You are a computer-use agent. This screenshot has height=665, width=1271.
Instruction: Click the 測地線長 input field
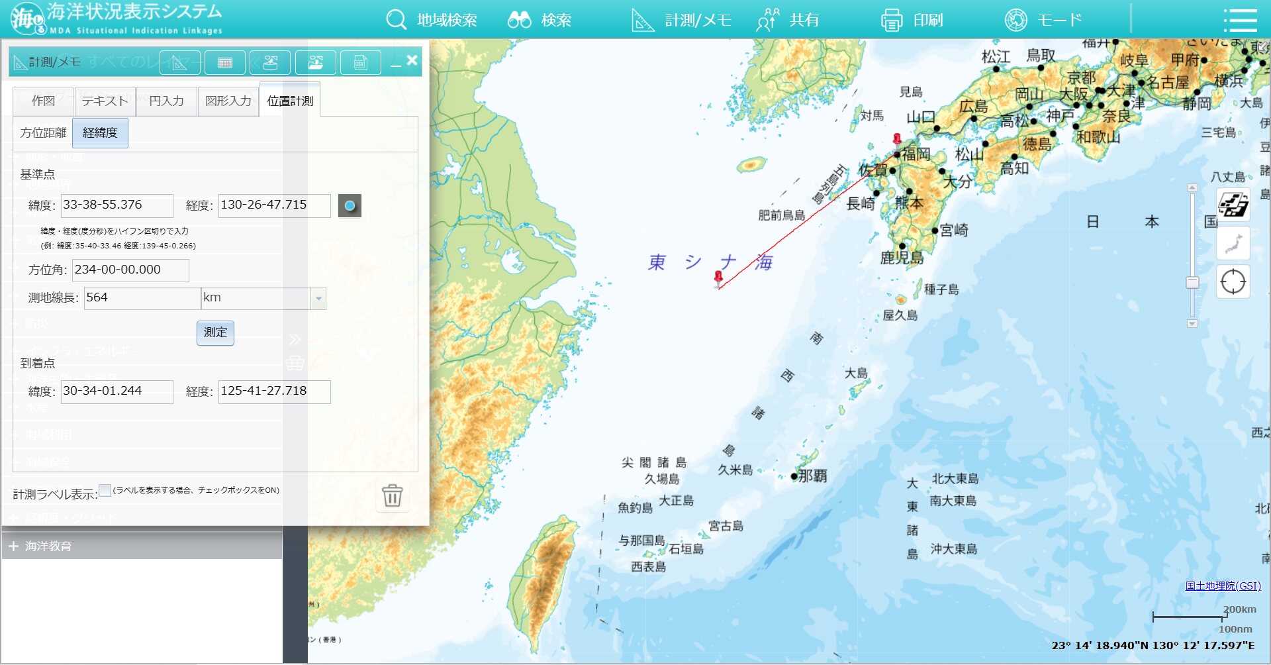click(142, 298)
